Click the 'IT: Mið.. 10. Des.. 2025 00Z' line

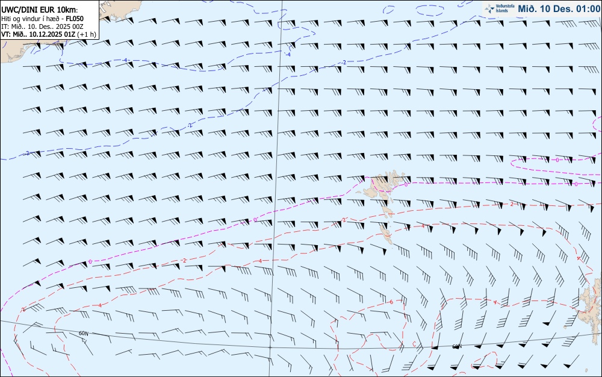[42, 26]
